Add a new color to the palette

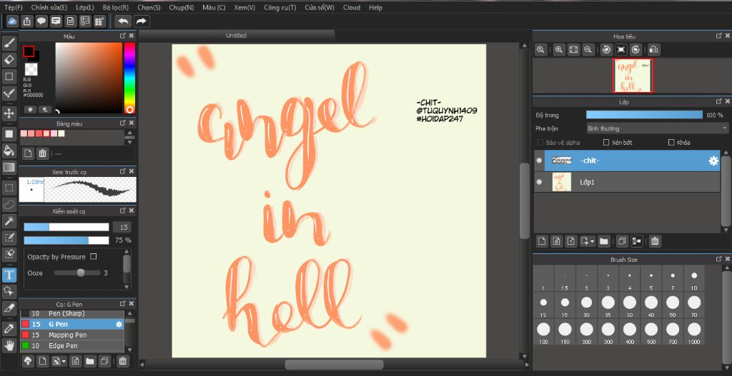pos(28,153)
